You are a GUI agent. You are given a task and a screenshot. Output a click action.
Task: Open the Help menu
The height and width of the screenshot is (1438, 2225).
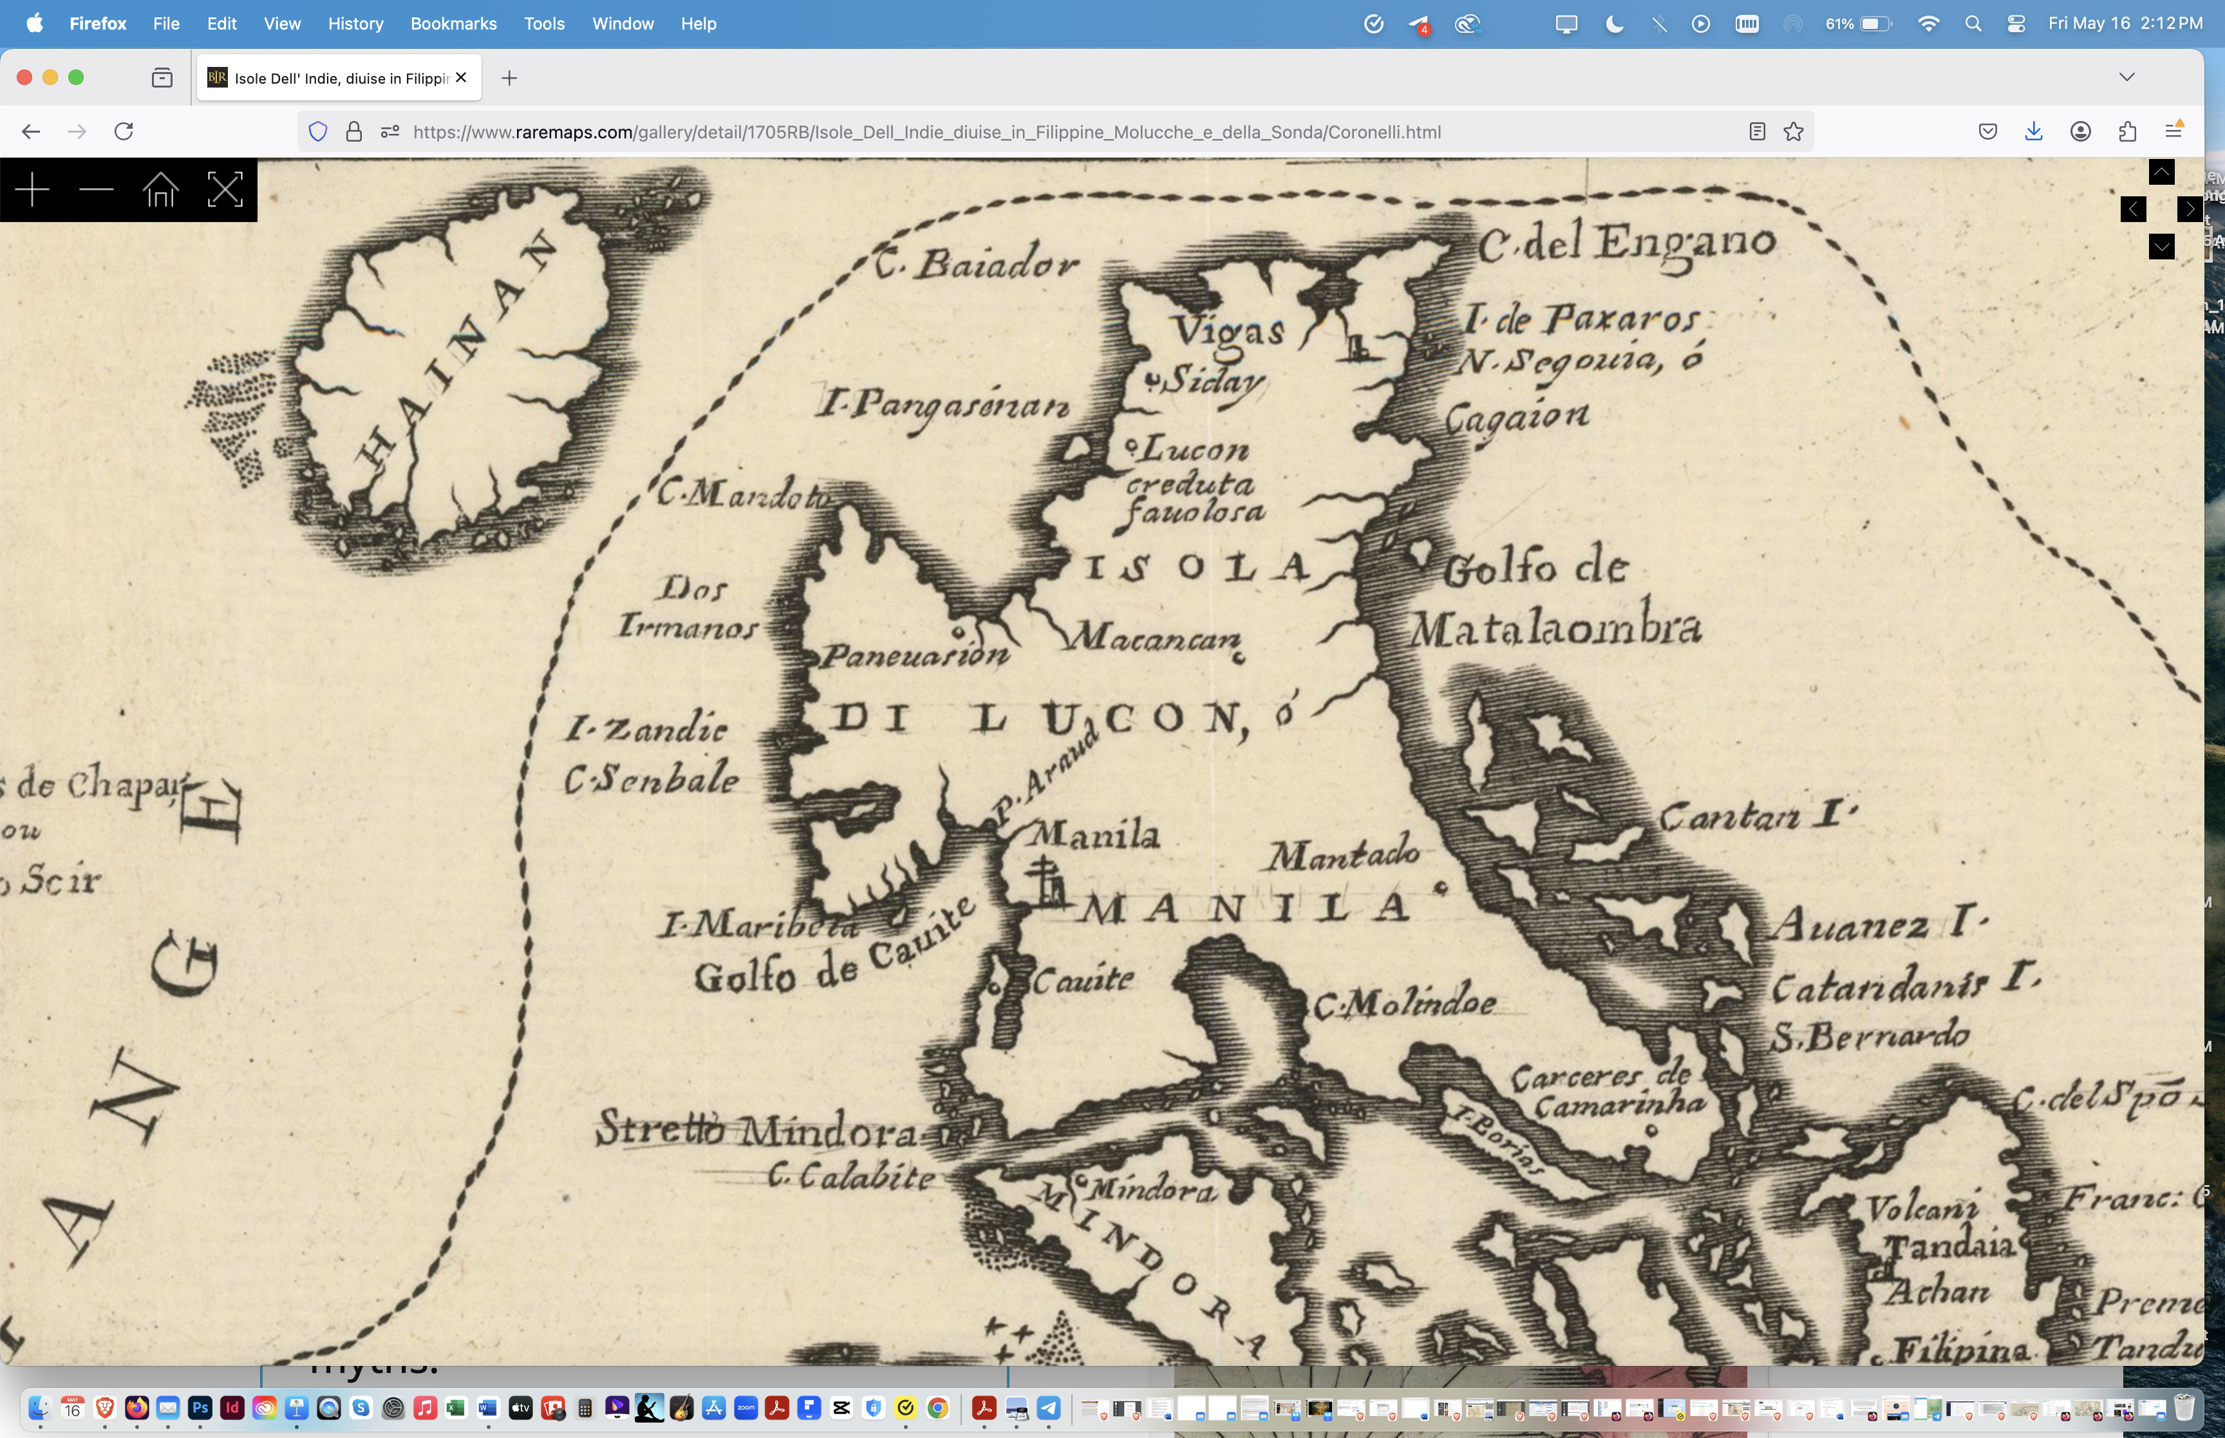coord(699,23)
